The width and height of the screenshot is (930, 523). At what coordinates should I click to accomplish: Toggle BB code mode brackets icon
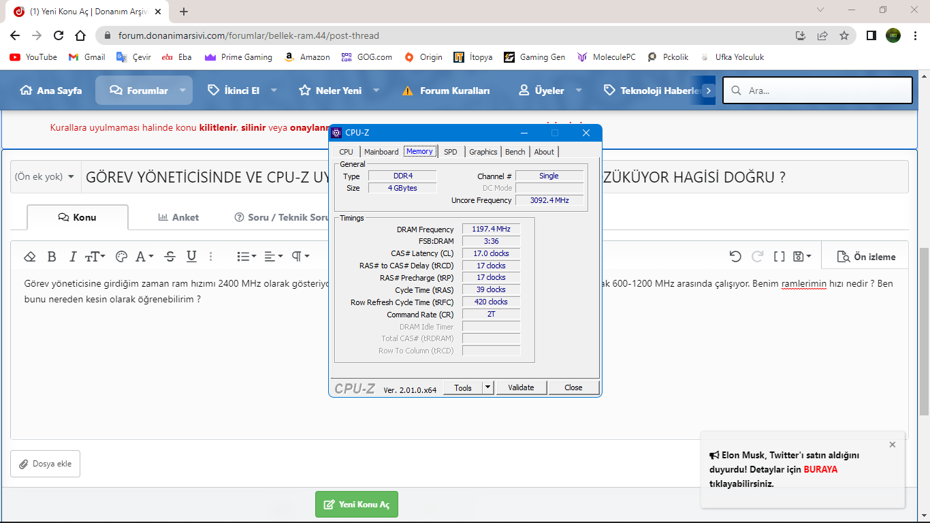point(780,257)
